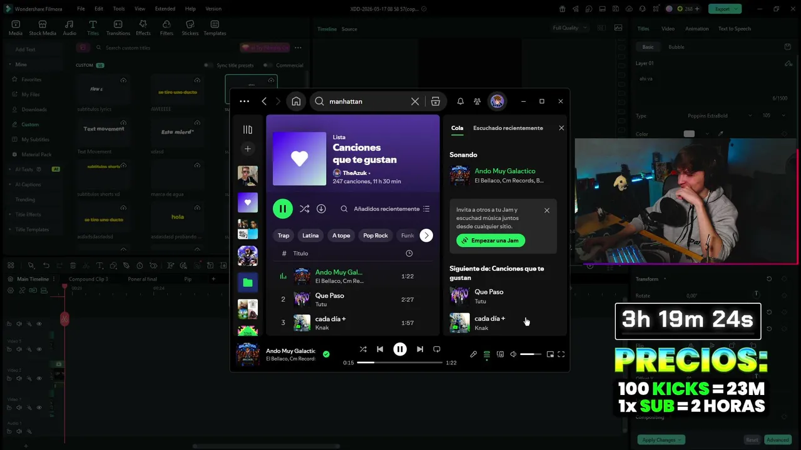Show Spotify friend activity
The image size is (801, 450).
pyautogui.click(x=477, y=101)
